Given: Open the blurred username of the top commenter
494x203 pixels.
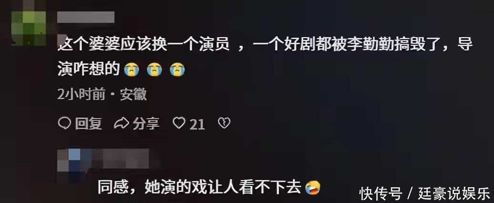Looking at the screenshot, I should click(86, 17).
